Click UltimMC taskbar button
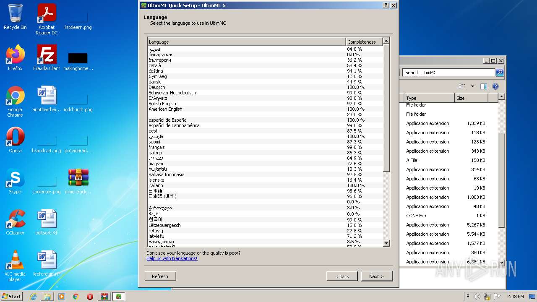Image resolution: width=537 pixels, height=302 pixels. point(119,297)
